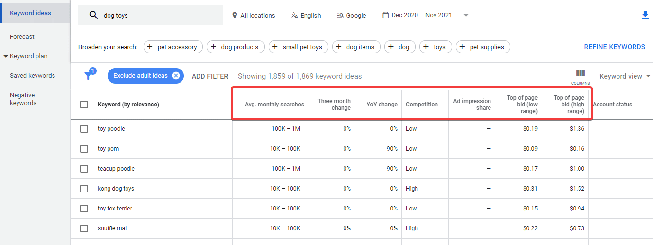653x245 pixels.
Task: Check the 'toy poodle' keyword row
Action: tap(84, 129)
